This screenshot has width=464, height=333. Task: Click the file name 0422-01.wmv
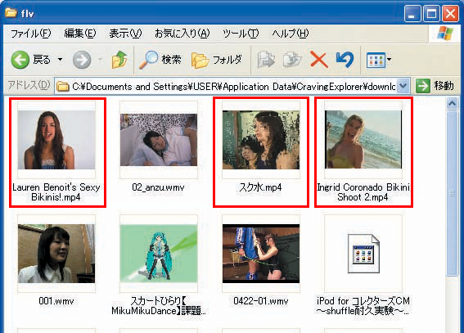261,301
